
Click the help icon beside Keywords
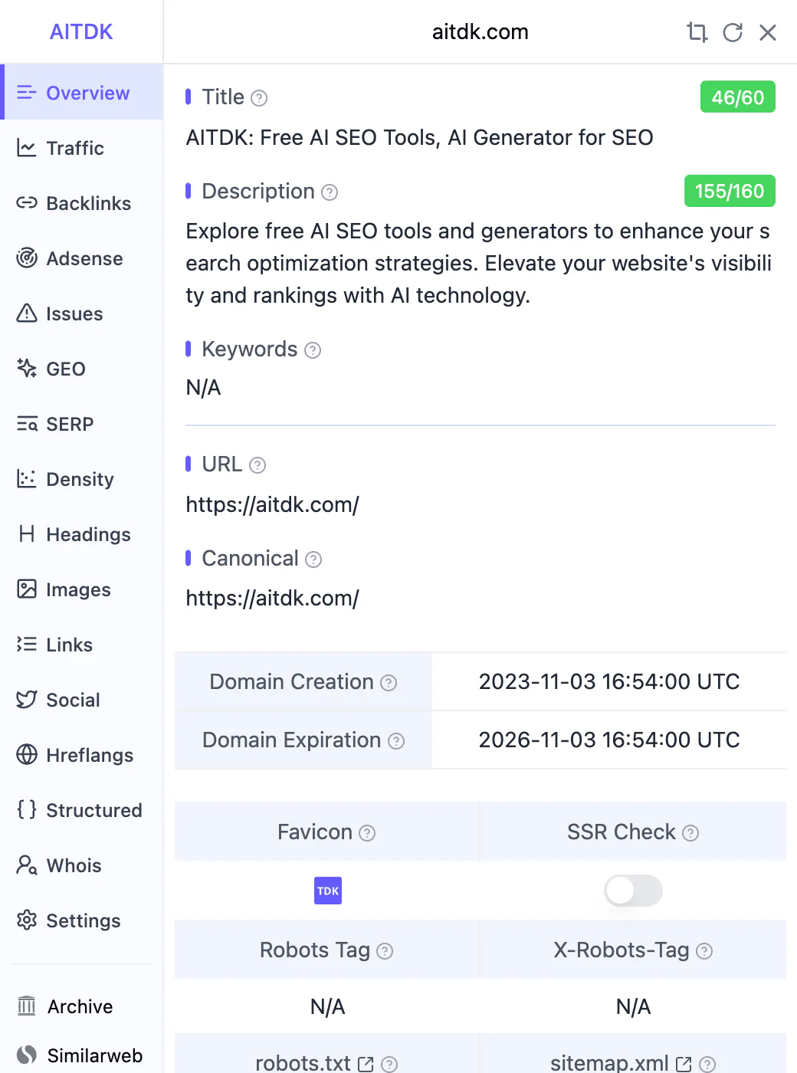(x=313, y=350)
